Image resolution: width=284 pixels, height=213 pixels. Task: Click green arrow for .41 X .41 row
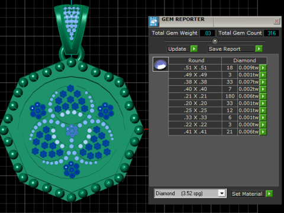coord(263,131)
